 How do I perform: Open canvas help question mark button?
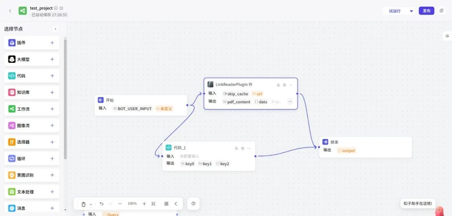coord(193,203)
